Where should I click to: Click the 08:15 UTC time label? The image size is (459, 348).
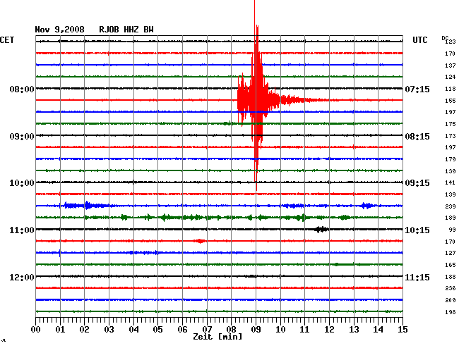tap(417, 137)
